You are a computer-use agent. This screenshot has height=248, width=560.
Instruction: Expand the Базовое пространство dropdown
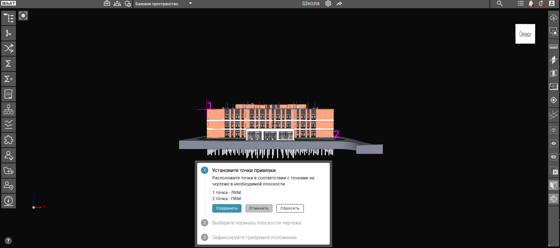(x=190, y=4)
